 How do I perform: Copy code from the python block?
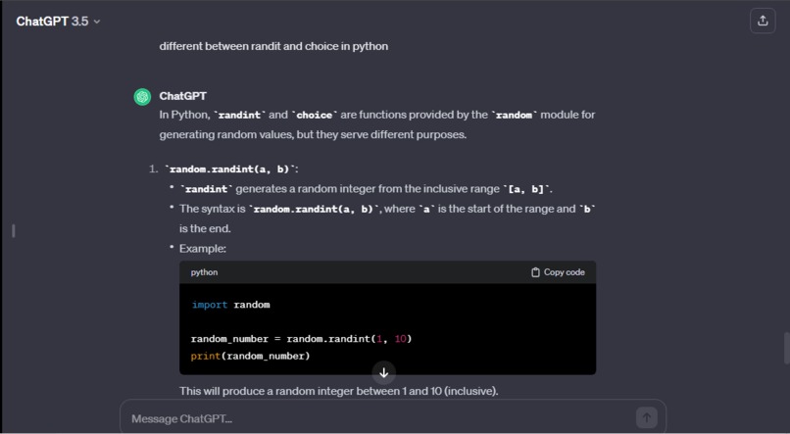[x=558, y=272]
